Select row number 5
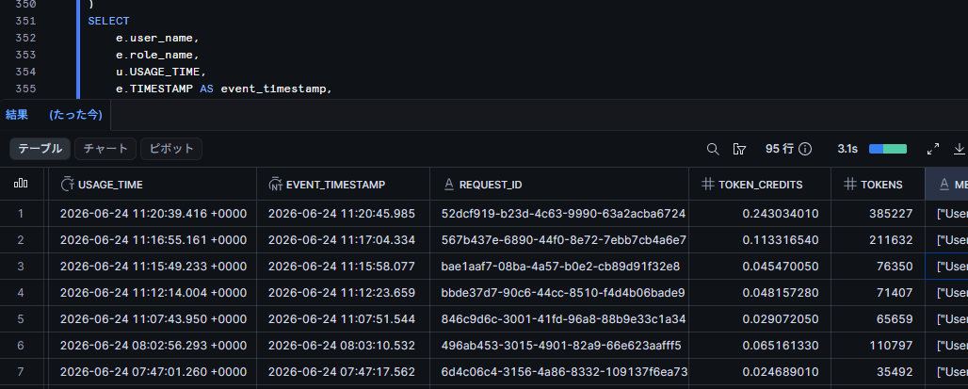The width and height of the screenshot is (968, 389). pyautogui.click(x=21, y=319)
